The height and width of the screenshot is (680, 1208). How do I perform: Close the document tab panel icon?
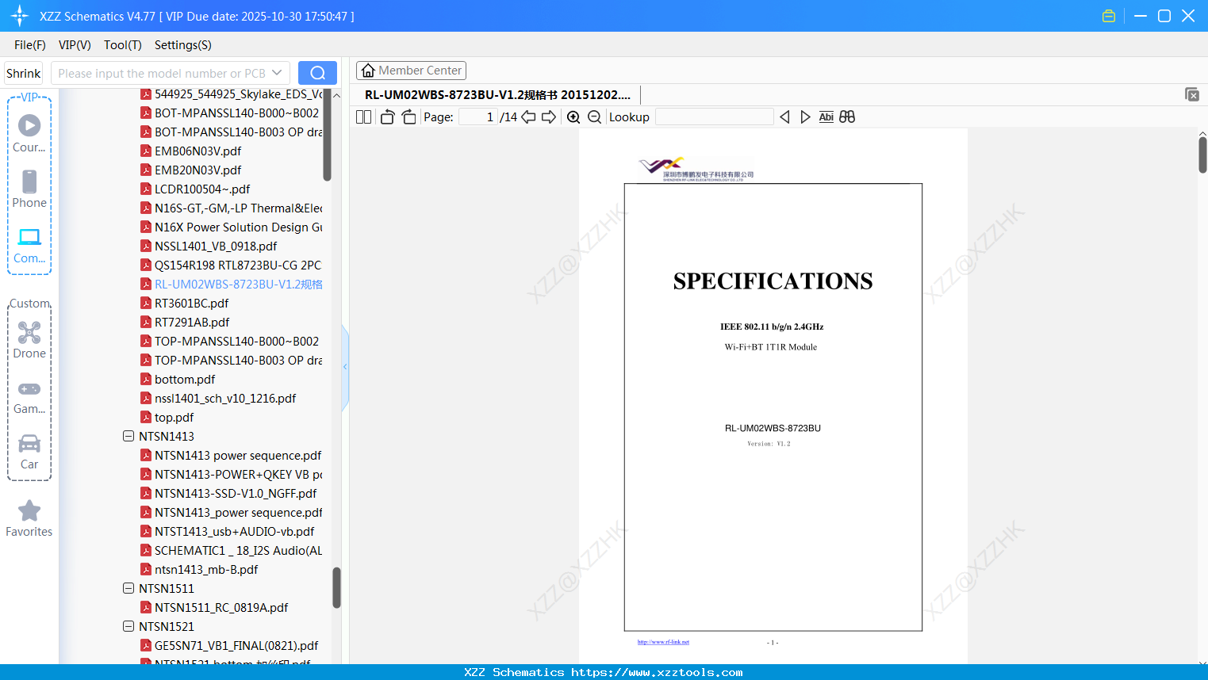coord(1192,94)
